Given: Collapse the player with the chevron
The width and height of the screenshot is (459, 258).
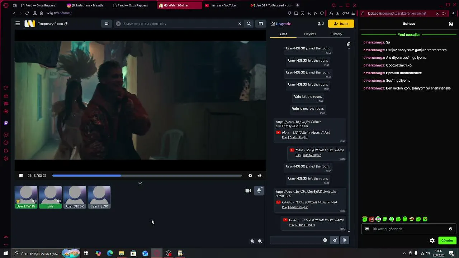Looking at the screenshot, I should point(140,183).
